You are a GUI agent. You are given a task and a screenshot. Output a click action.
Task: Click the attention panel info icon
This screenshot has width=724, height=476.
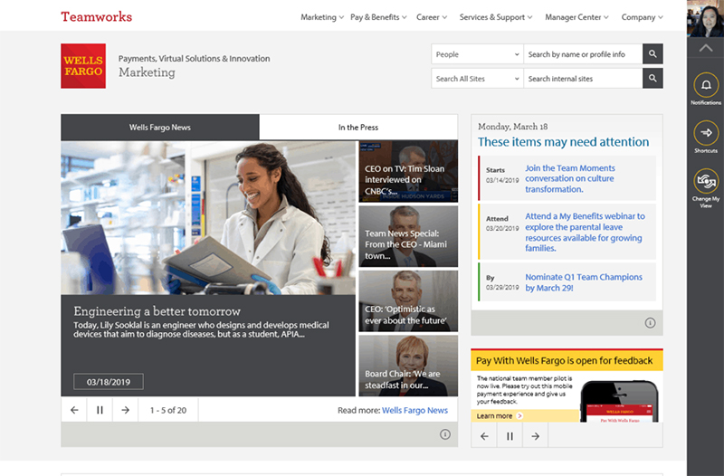click(650, 323)
